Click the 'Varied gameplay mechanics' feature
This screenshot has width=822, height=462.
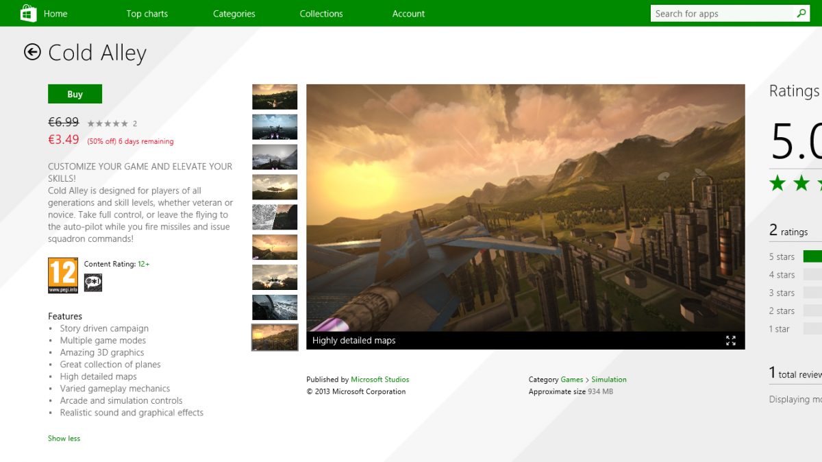click(115, 389)
